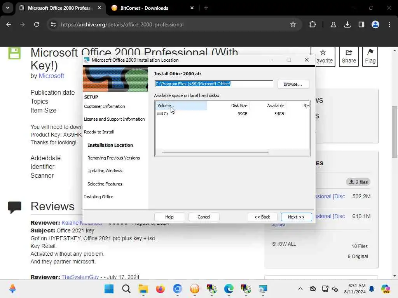Open Chrome Labs flask icon
Viewport: 398px width, 298px height.
coord(333,24)
